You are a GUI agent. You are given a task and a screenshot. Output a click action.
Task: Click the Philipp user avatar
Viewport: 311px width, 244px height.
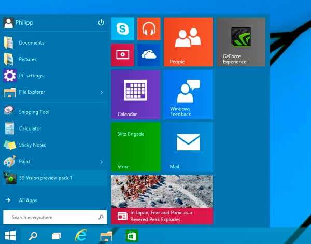pos(8,23)
